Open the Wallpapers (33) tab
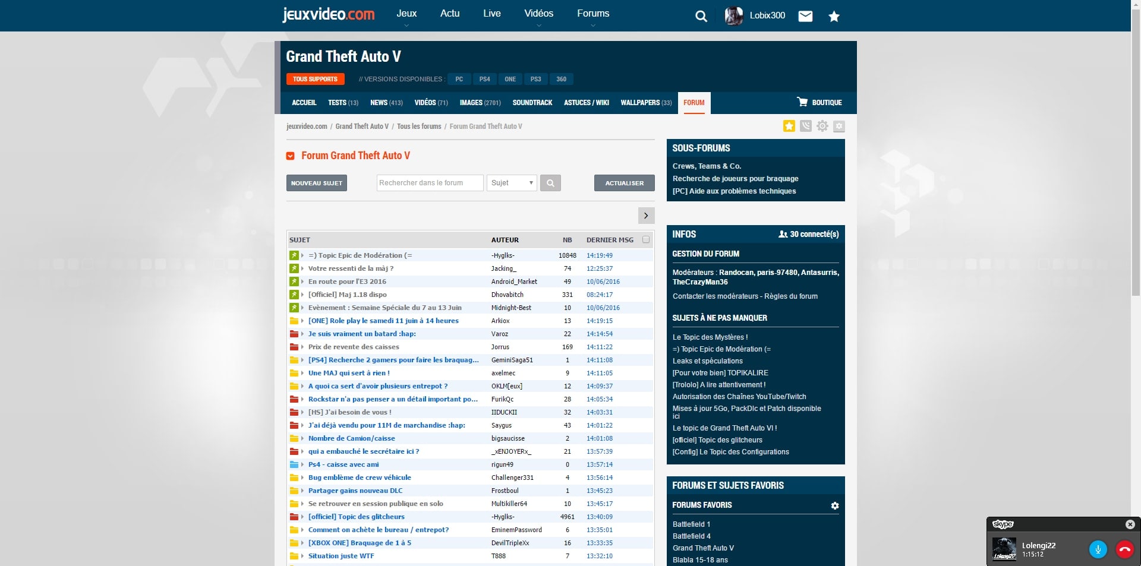This screenshot has height=566, width=1141. [646, 103]
